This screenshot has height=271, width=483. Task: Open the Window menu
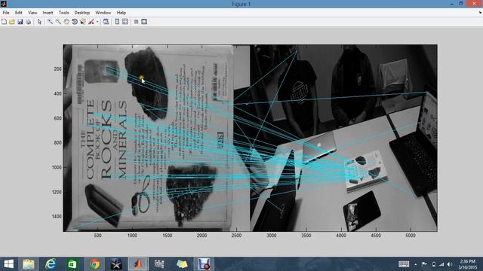[x=103, y=13]
